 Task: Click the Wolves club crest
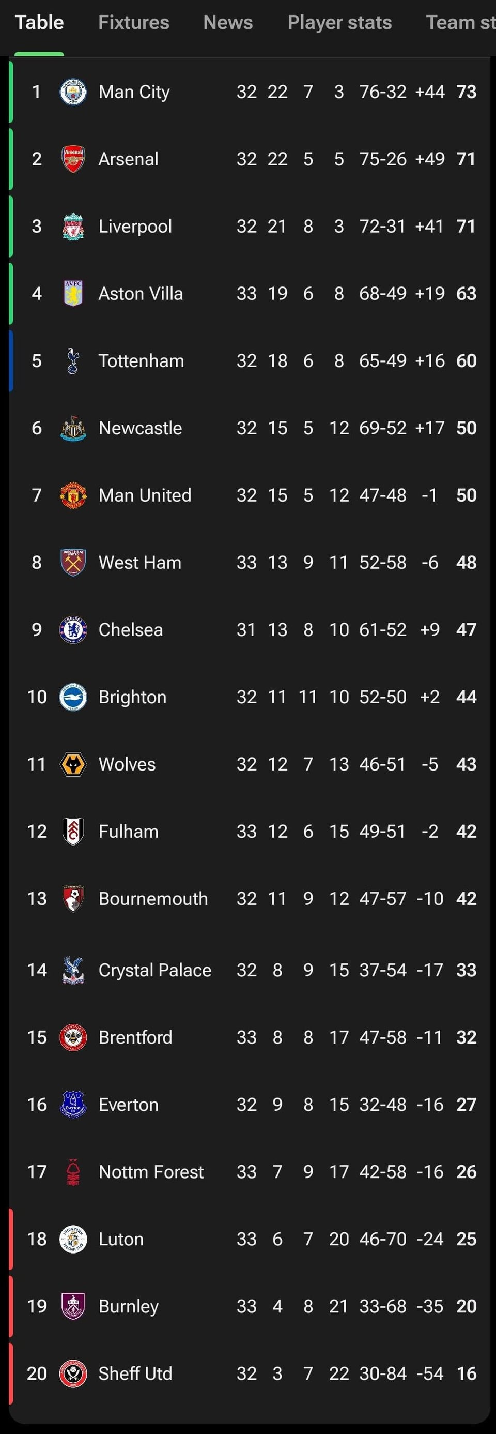tap(73, 764)
